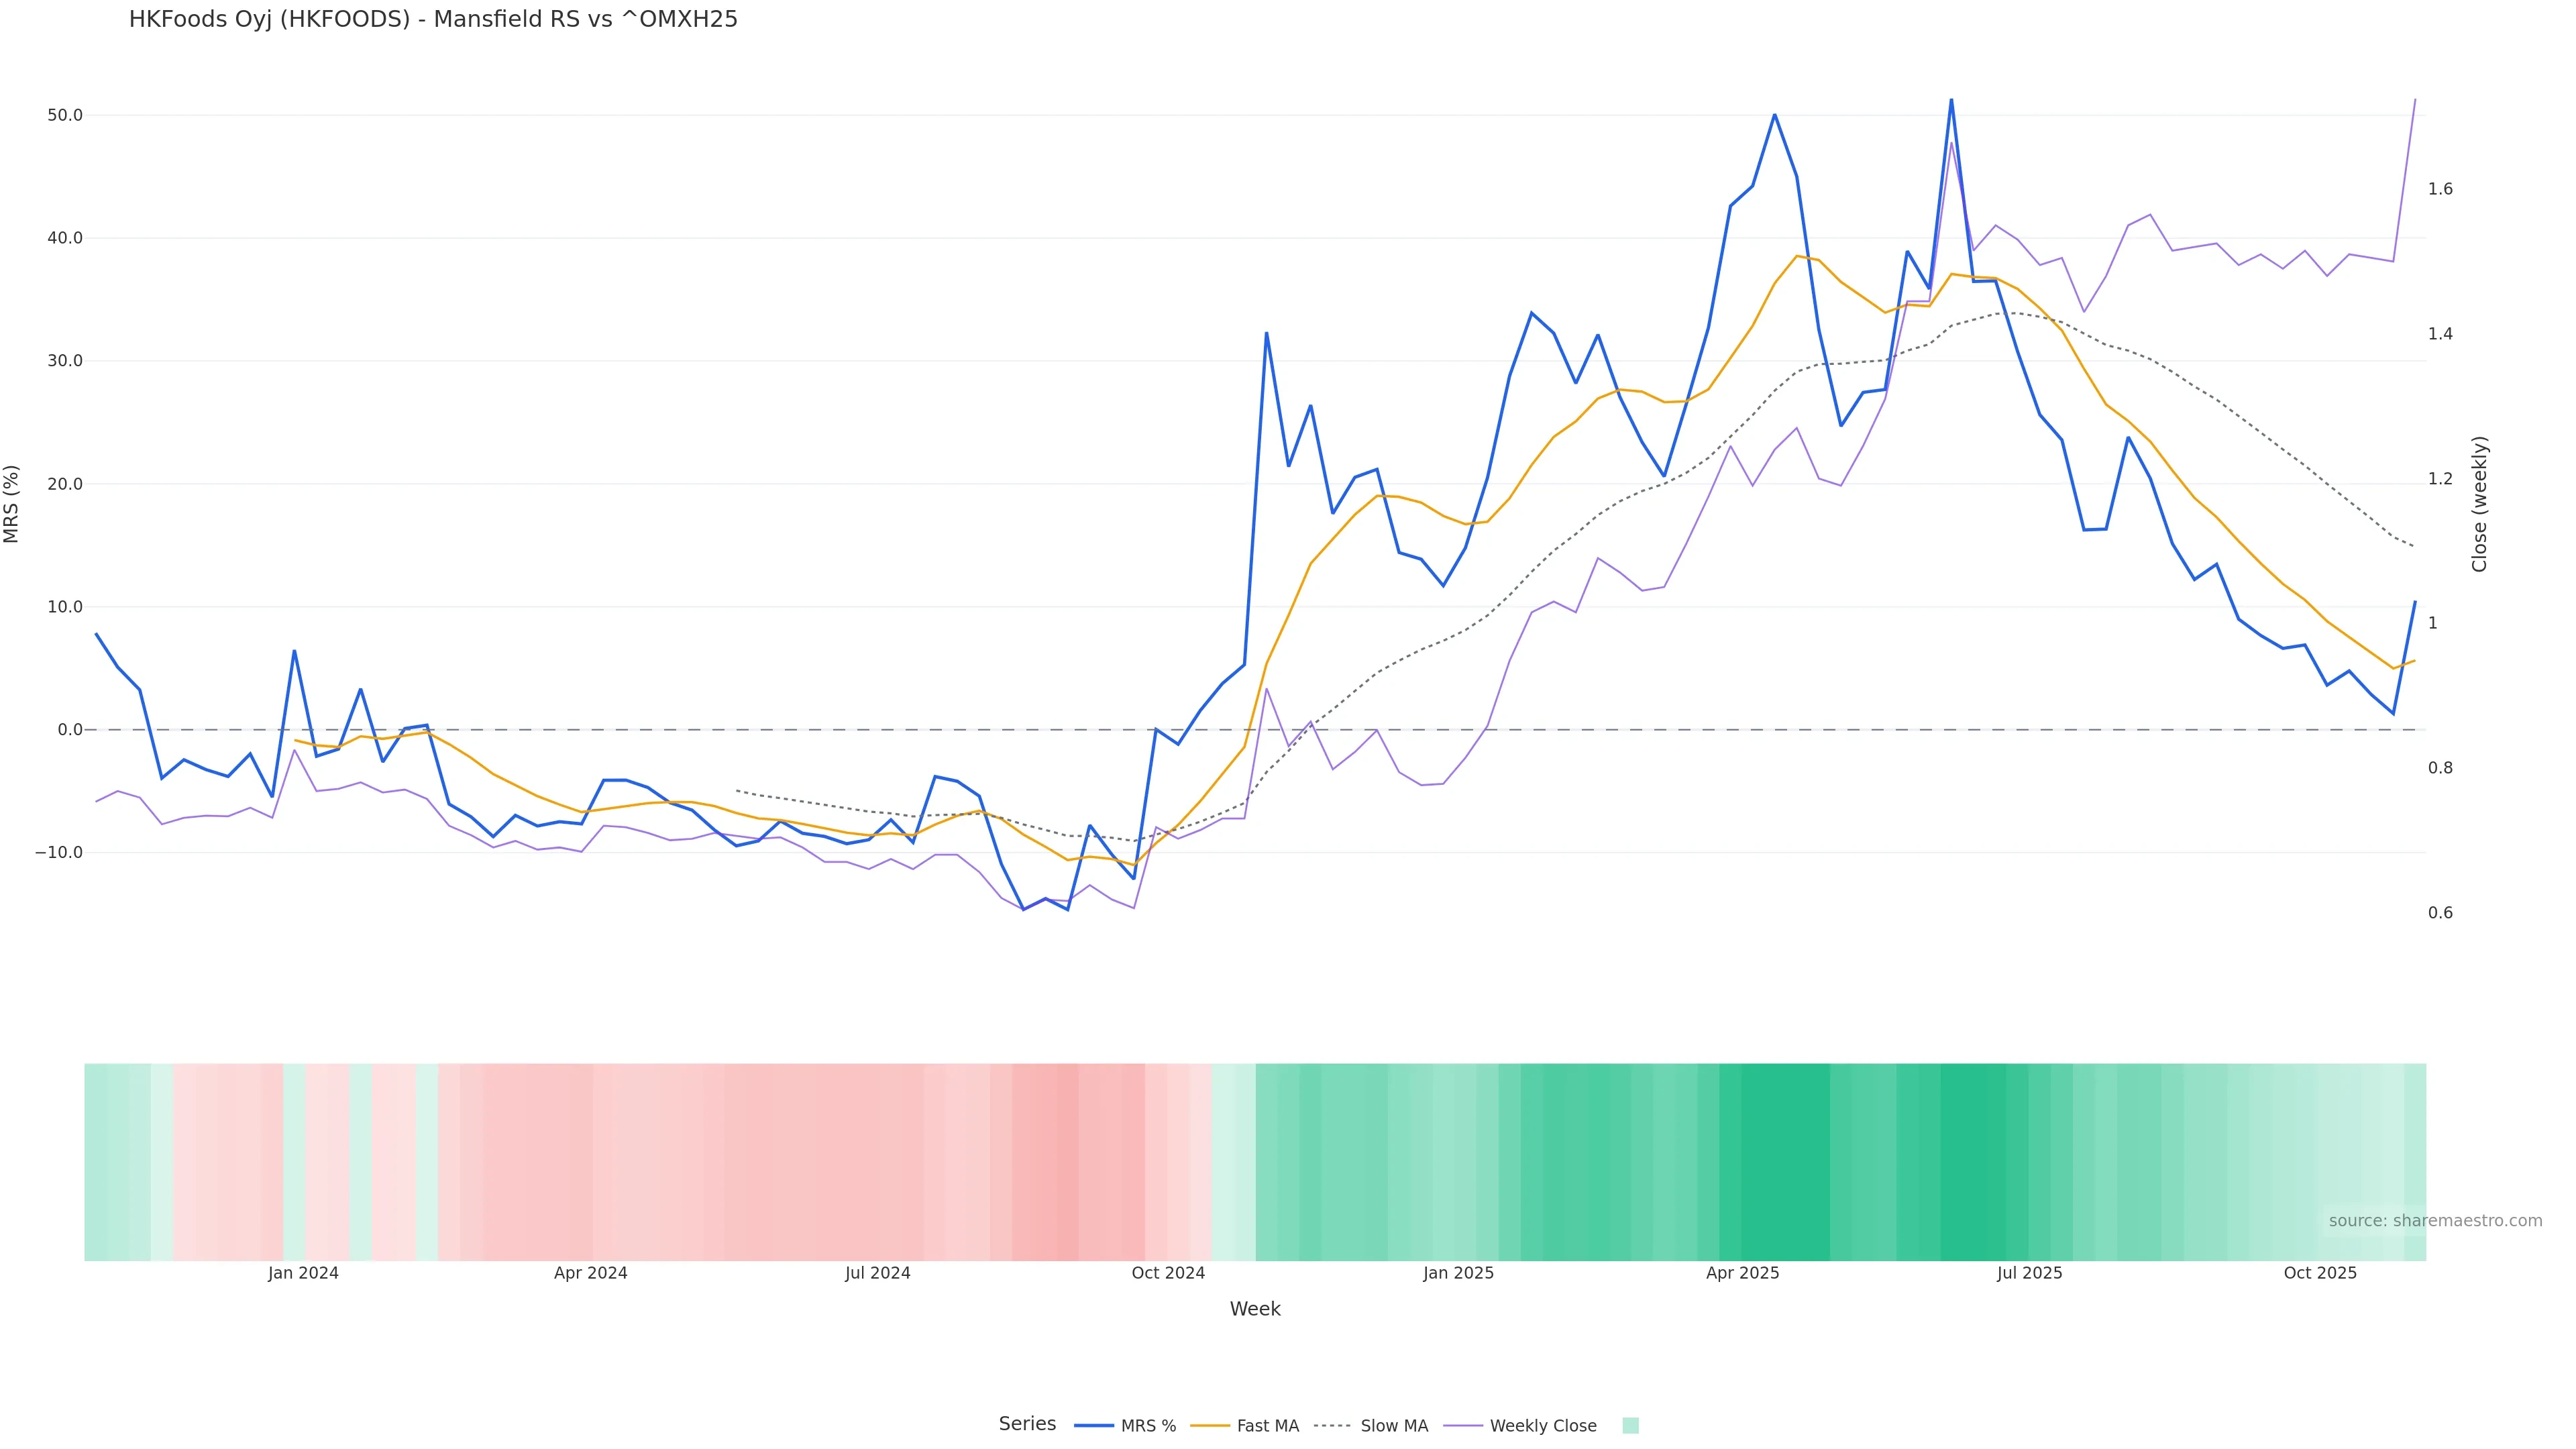Select the Apr 2024 x-axis tick label
This screenshot has height=1449, width=2576.
[591, 1273]
